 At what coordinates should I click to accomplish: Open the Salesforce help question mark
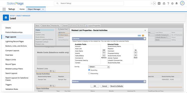coord(168,3)
